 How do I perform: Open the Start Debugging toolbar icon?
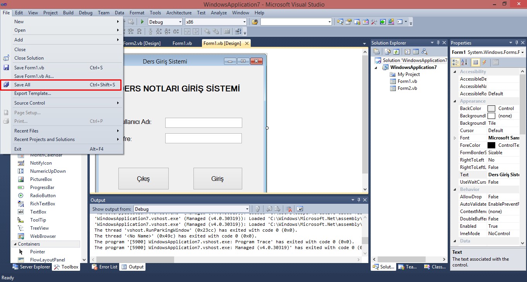point(142,22)
